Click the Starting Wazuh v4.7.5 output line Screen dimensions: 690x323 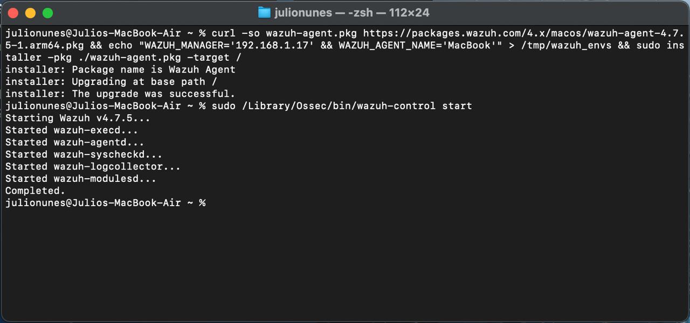point(77,118)
